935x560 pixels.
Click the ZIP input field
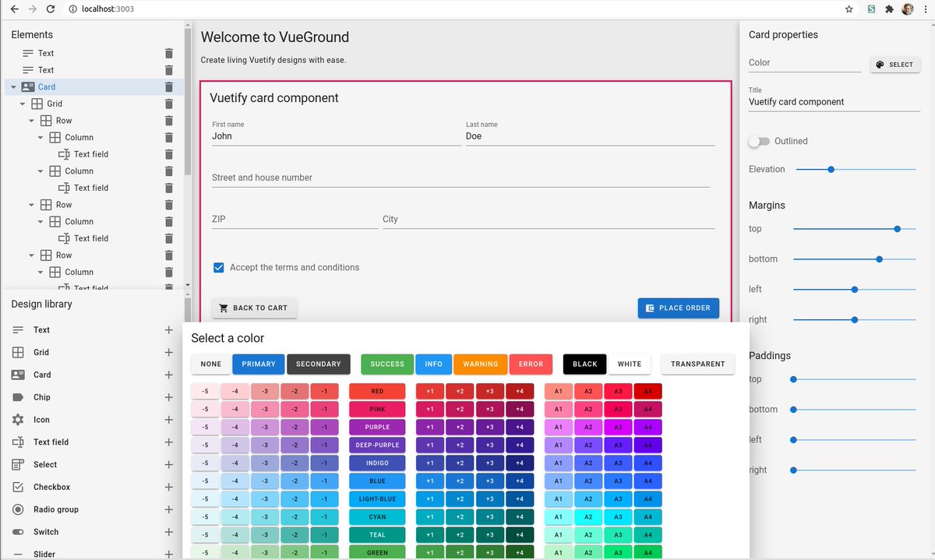point(295,219)
